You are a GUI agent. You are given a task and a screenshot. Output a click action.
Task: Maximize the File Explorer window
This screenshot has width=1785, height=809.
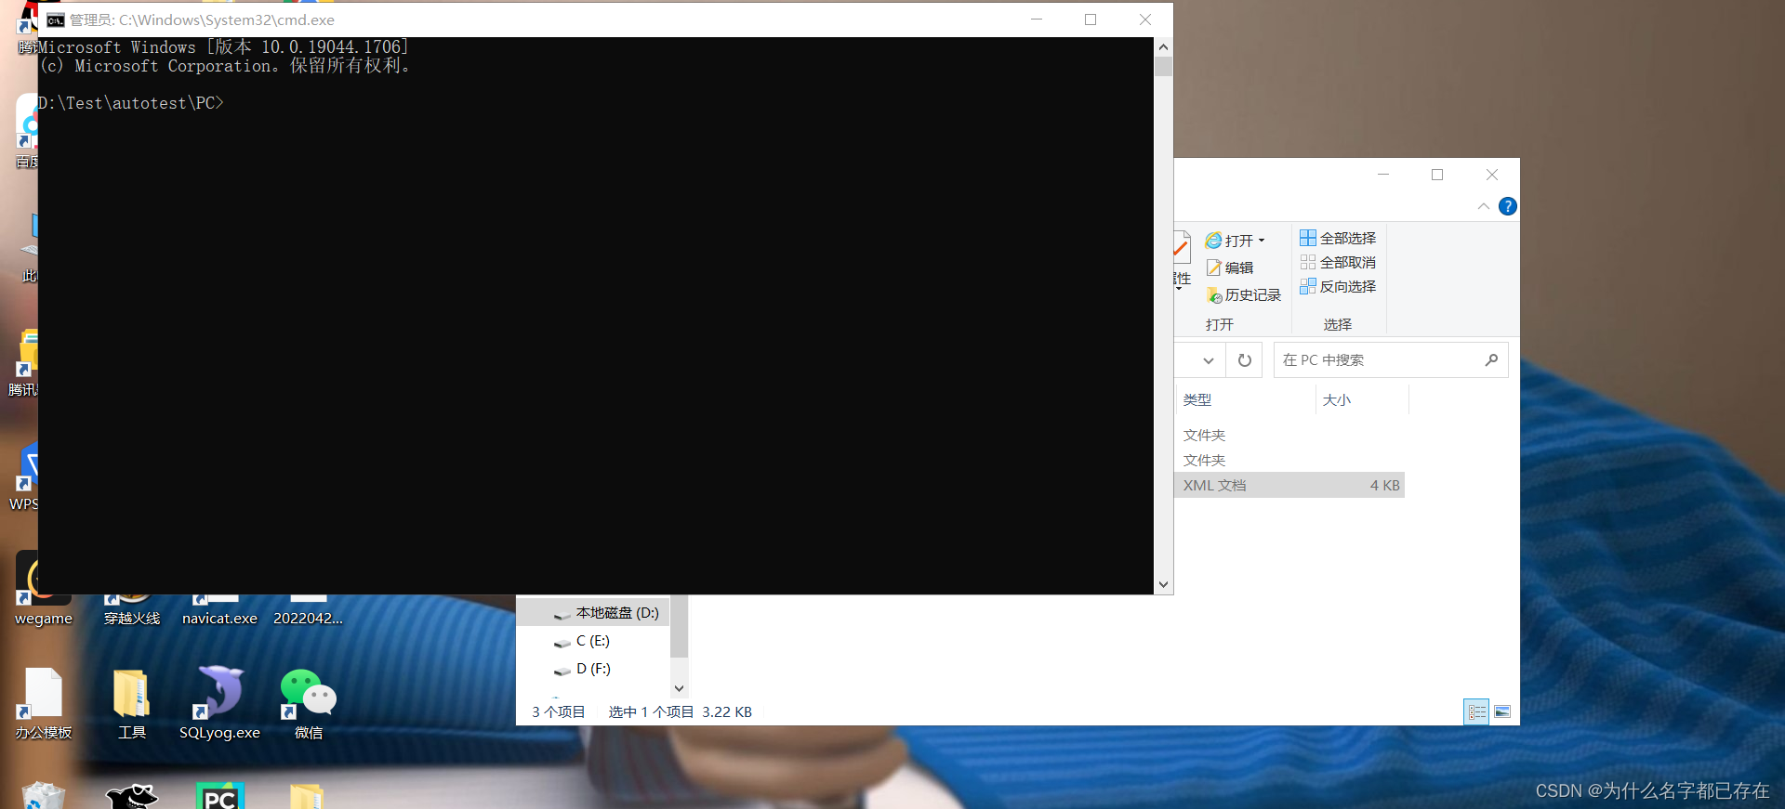(1437, 175)
